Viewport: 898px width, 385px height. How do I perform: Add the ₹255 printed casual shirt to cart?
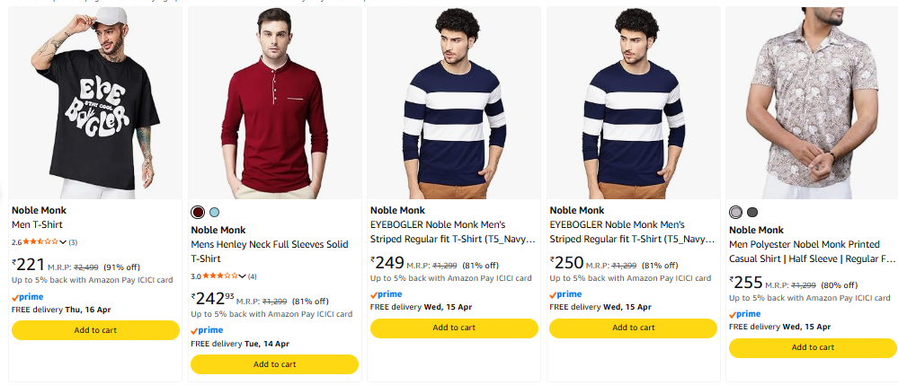click(x=813, y=347)
